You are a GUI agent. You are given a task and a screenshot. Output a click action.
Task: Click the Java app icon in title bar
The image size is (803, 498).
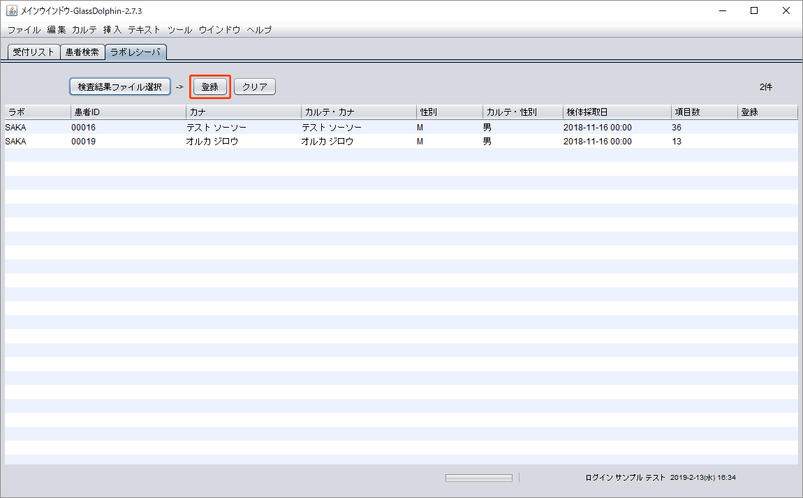click(12, 10)
